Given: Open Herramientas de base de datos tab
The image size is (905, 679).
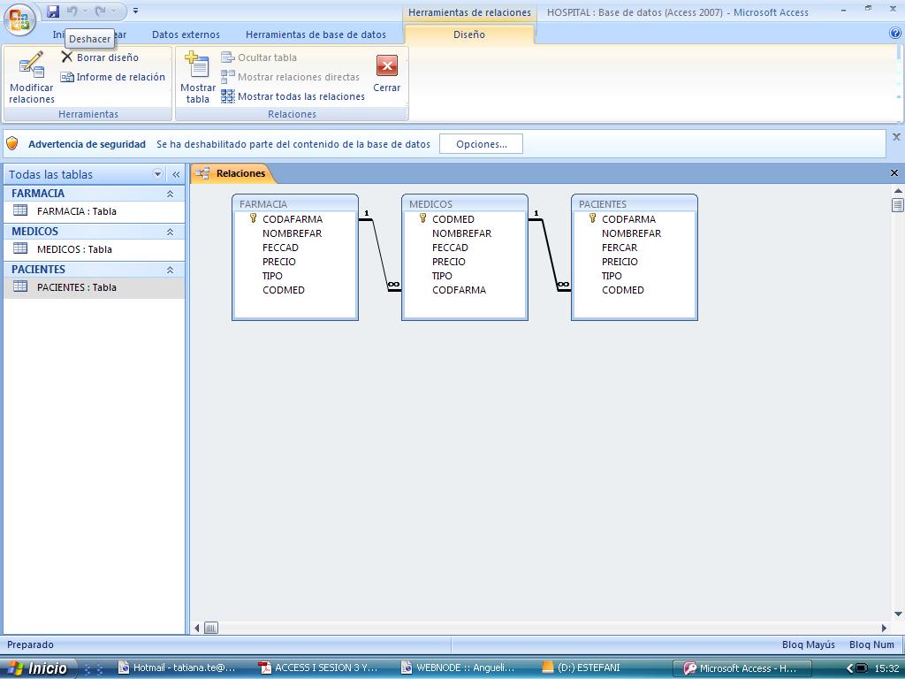Looking at the screenshot, I should pos(316,34).
